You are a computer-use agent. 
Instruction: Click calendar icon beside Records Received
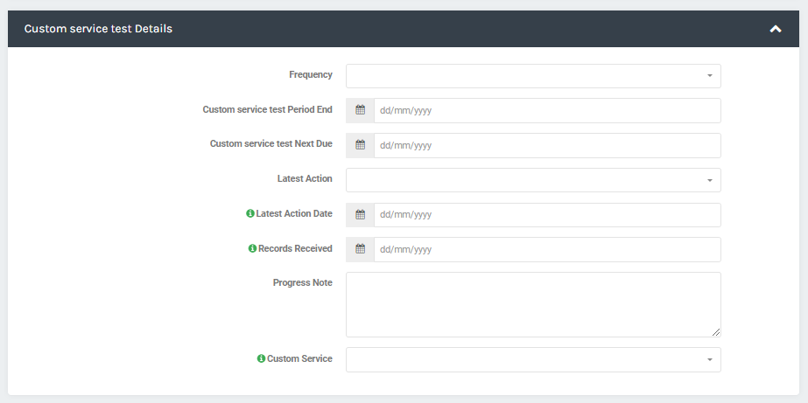click(x=360, y=249)
